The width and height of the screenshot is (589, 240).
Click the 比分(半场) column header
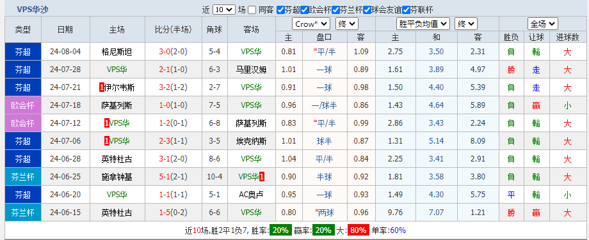coord(173,29)
